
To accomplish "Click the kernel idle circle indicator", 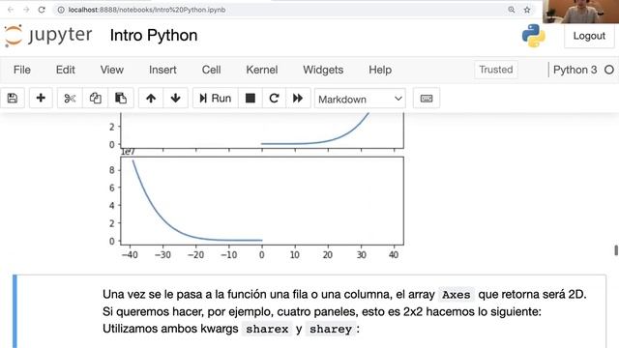I will coord(609,70).
